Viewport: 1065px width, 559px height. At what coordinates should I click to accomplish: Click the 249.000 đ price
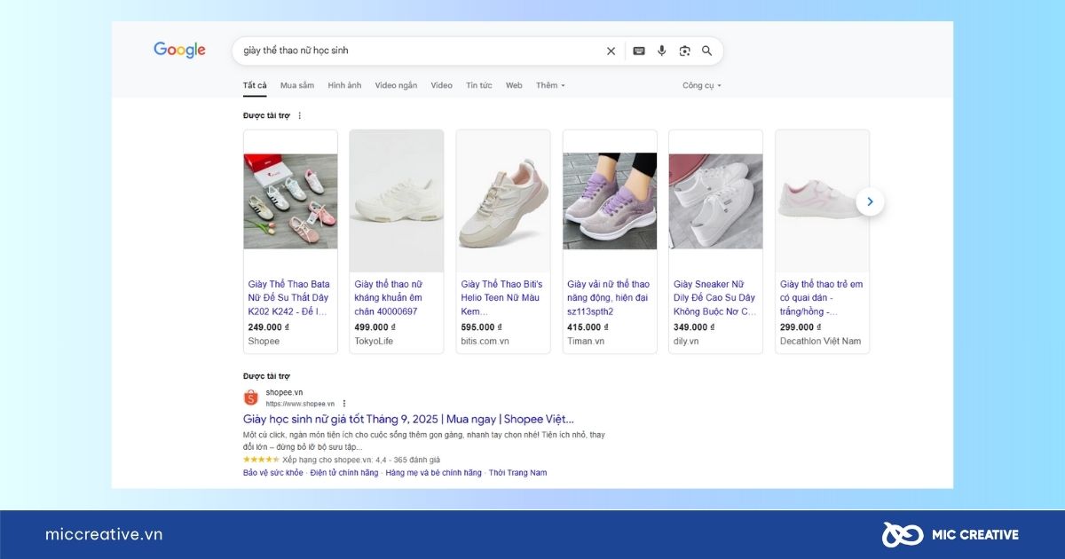[x=268, y=327]
